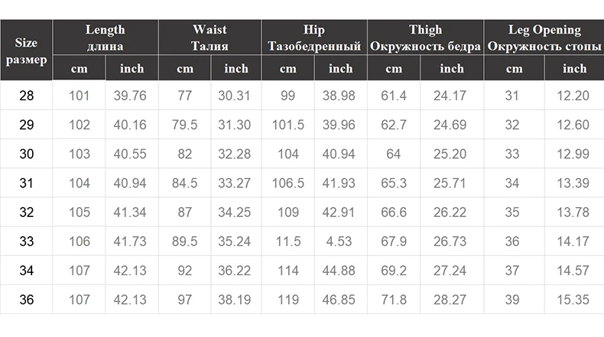
Task: Select the size 32 row label
Action: pyautogui.click(x=27, y=212)
